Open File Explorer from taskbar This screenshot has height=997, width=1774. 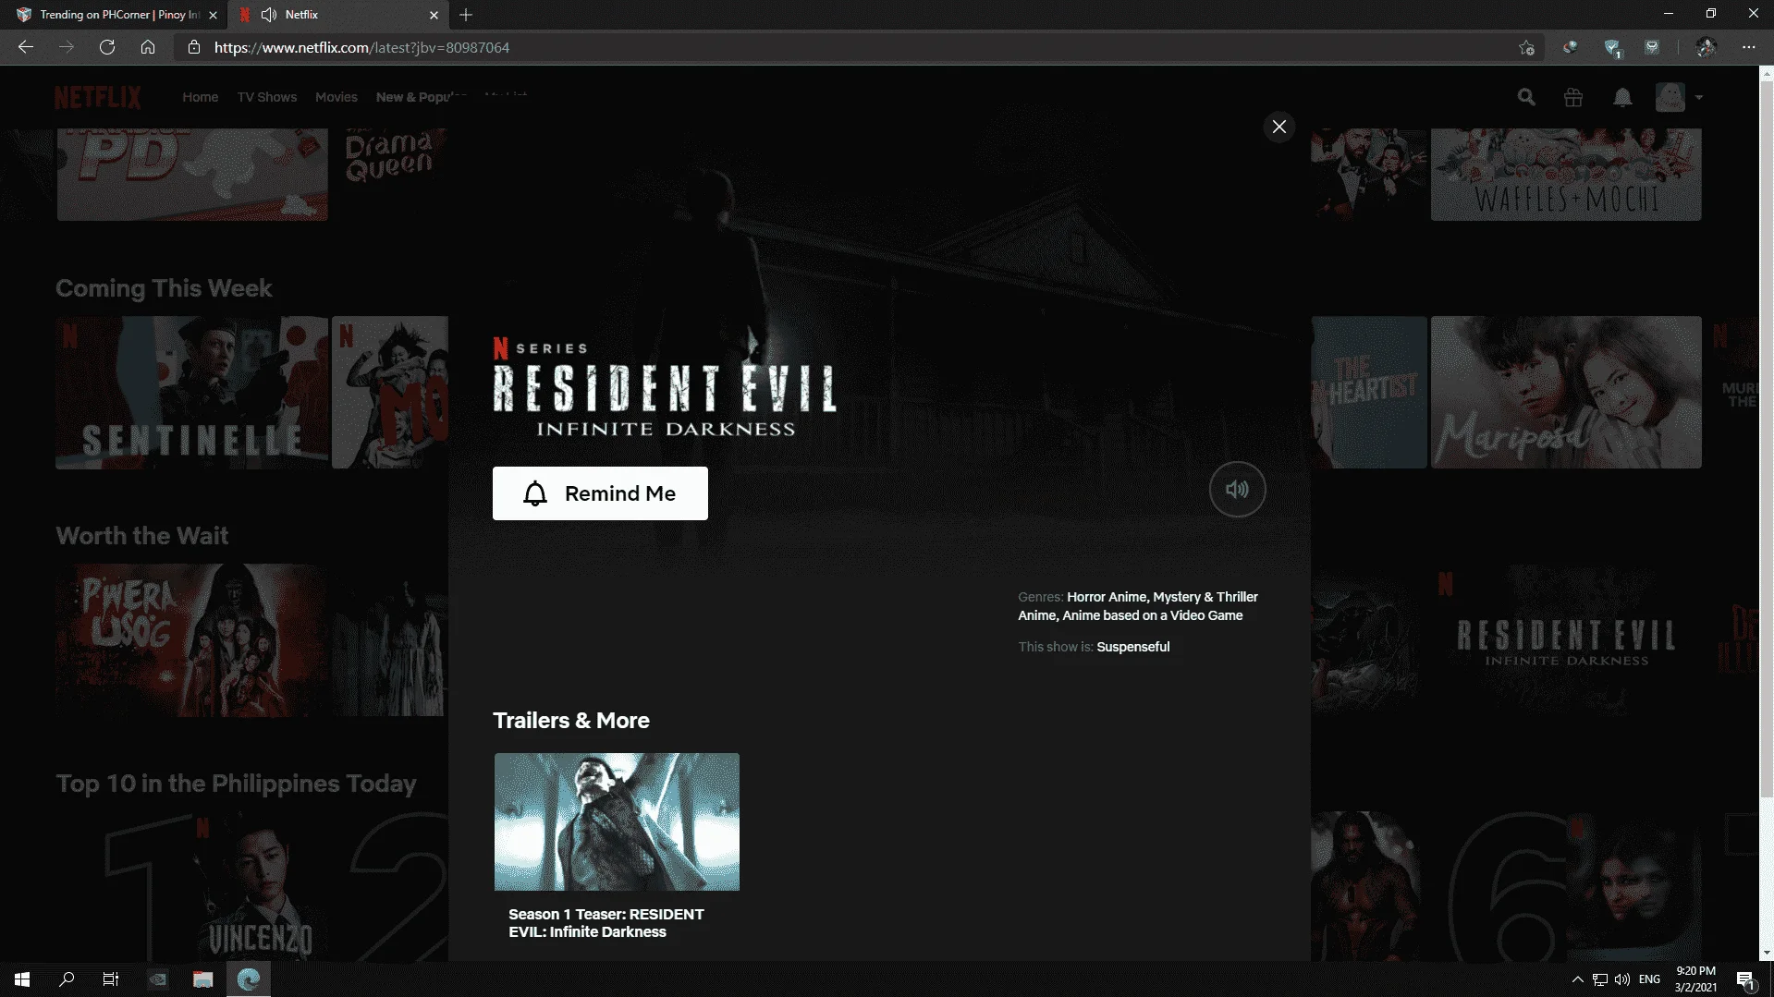(x=202, y=979)
